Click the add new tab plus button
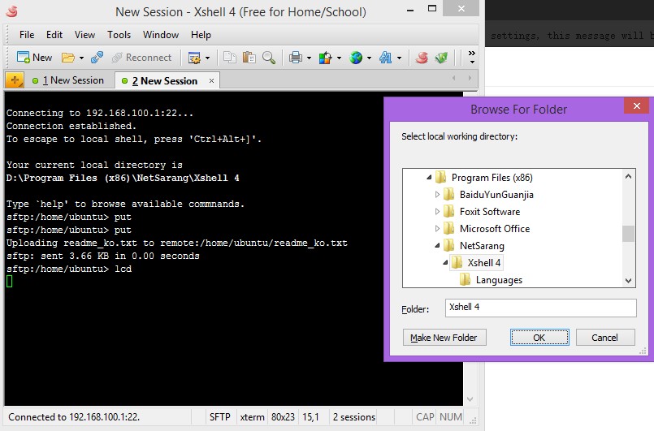The height and width of the screenshot is (431, 654). coord(15,80)
